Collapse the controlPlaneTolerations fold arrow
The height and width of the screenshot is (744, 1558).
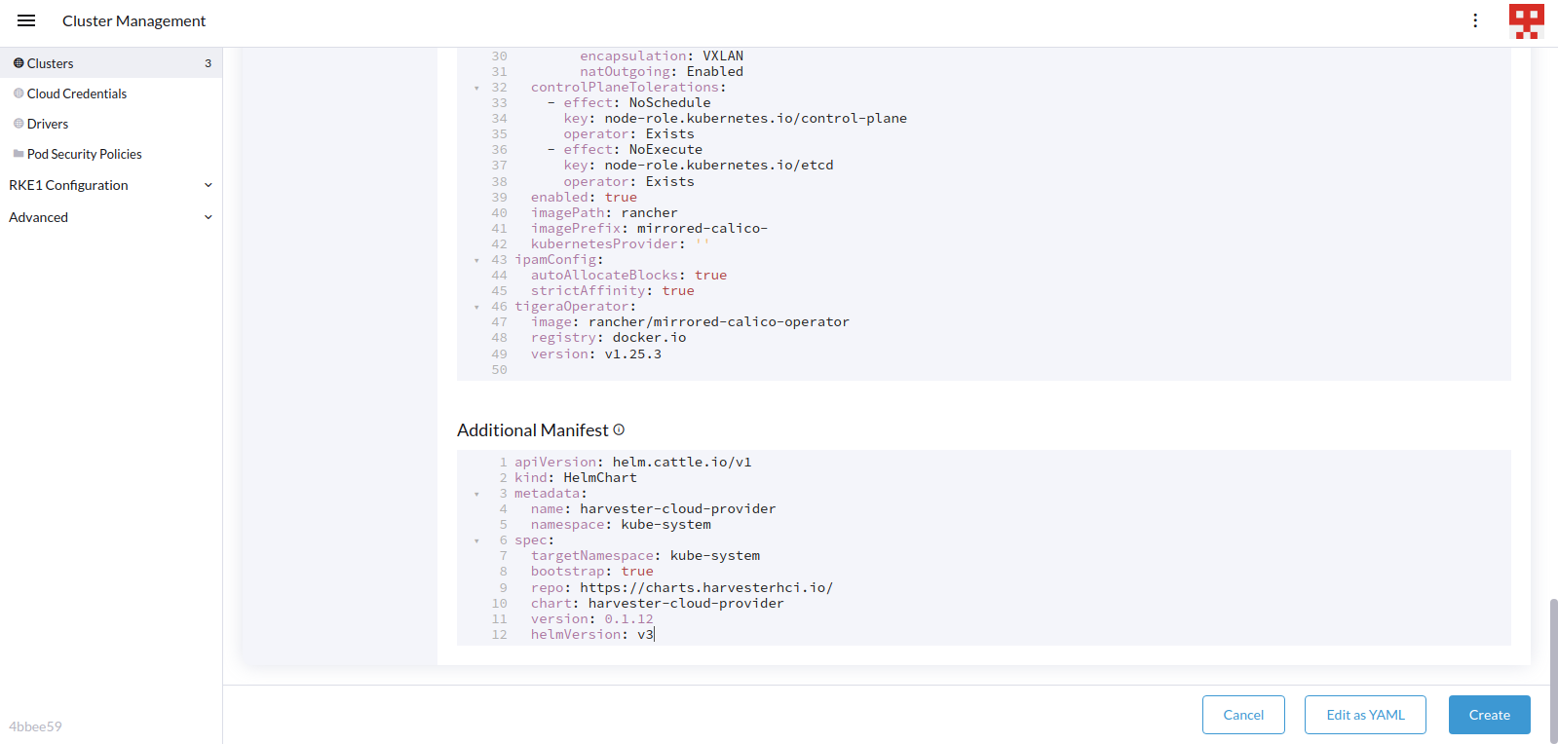476,89
